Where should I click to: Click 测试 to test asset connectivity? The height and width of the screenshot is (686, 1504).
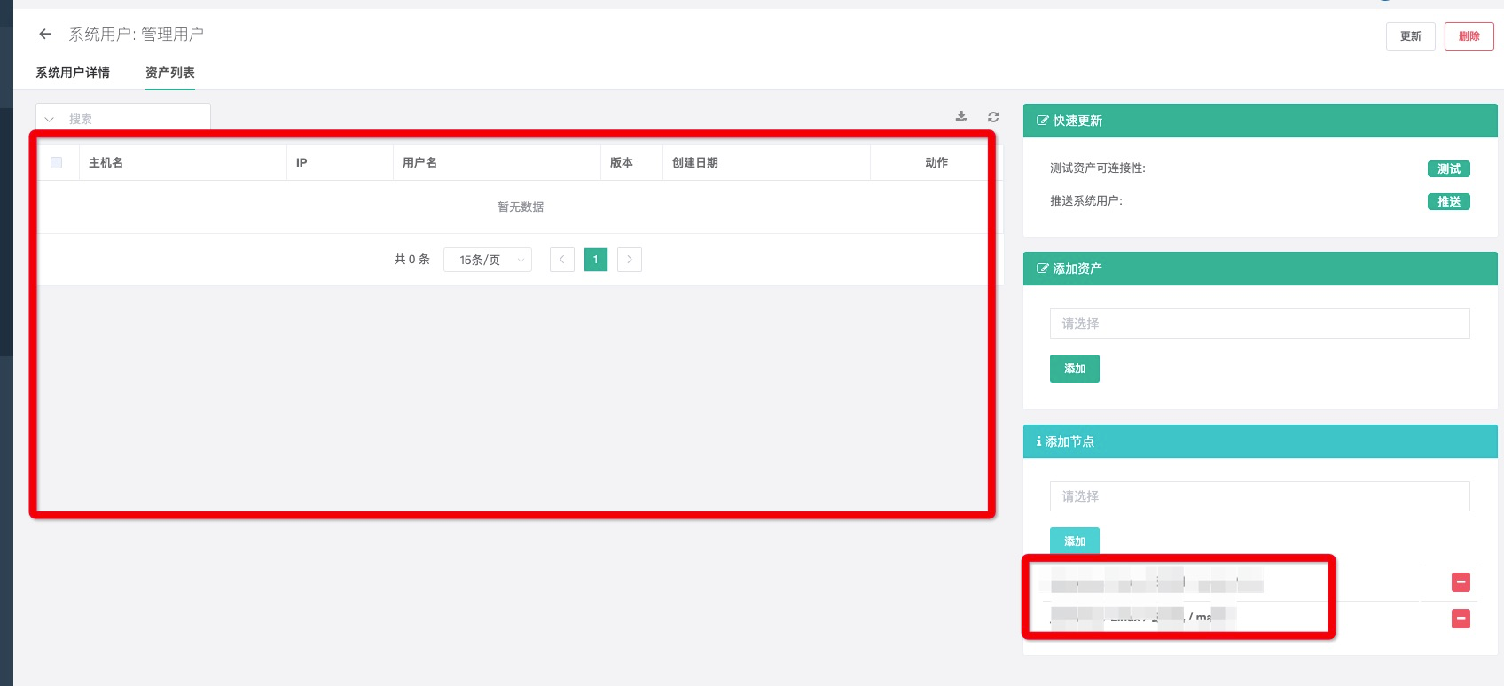1449,168
